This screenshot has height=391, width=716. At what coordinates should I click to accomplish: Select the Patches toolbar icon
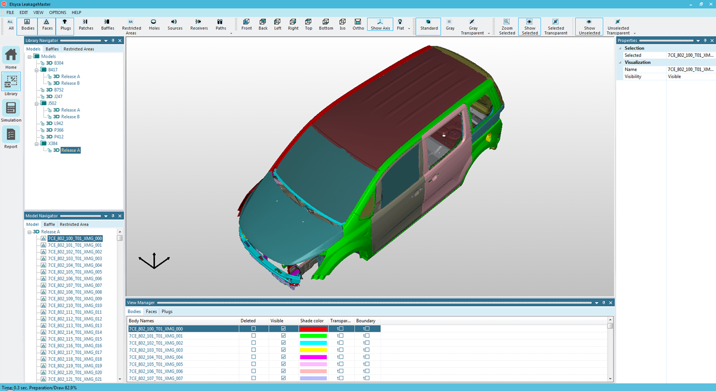point(86,25)
